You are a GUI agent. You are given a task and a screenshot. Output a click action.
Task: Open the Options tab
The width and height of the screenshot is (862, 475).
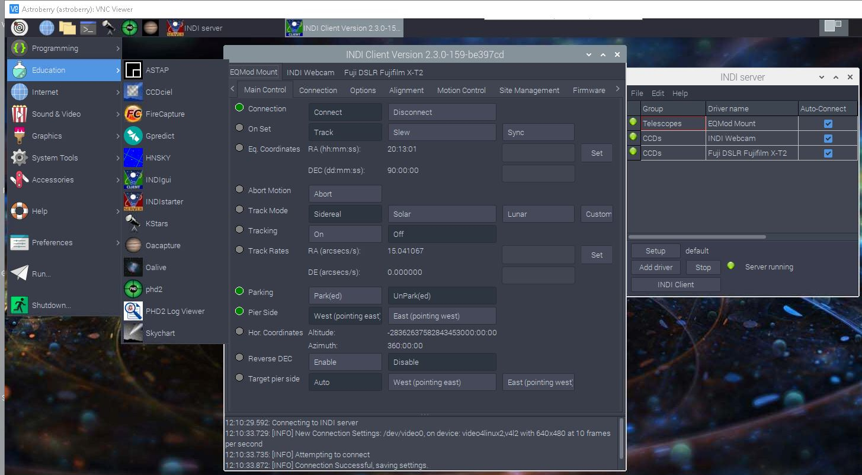(x=363, y=90)
